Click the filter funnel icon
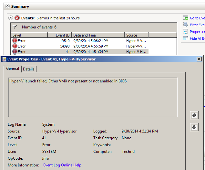The width and height of the screenshot is (205, 170). click(15, 27)
